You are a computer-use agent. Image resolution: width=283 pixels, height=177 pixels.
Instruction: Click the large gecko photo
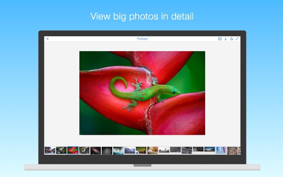click(x=142, y=93)
